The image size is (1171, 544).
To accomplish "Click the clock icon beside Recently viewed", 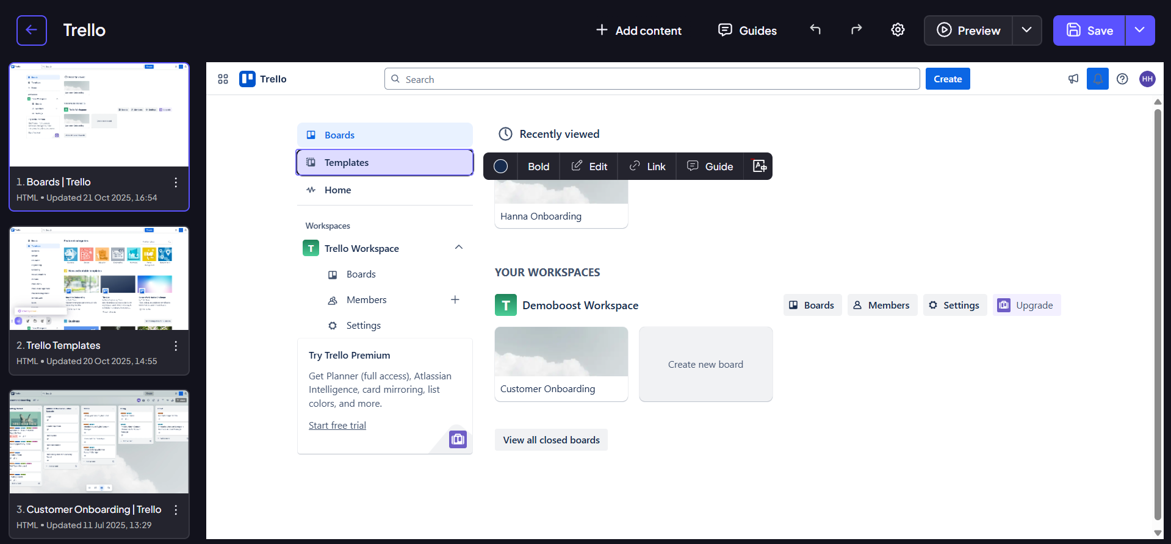I will (x=505, y=134).
